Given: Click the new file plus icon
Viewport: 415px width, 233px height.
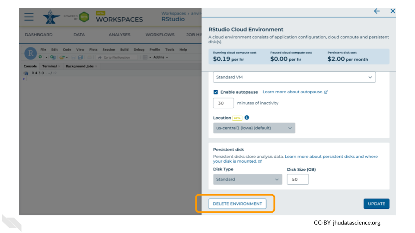Looking at the screenshot, I should click(x=40, y=57).
